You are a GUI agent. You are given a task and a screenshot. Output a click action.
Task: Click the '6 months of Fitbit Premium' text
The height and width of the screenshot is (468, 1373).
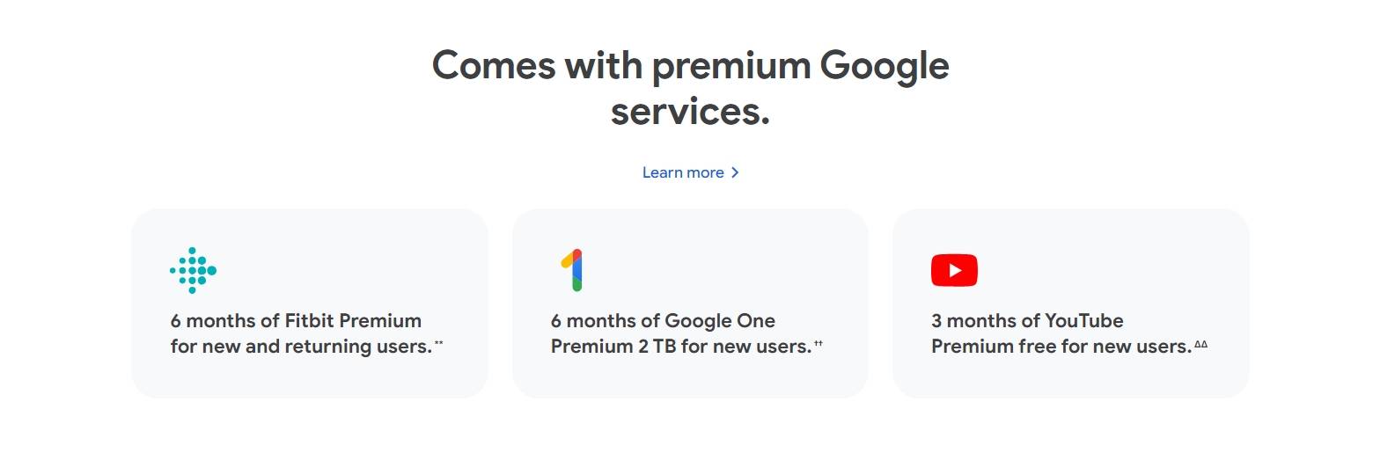296,320
